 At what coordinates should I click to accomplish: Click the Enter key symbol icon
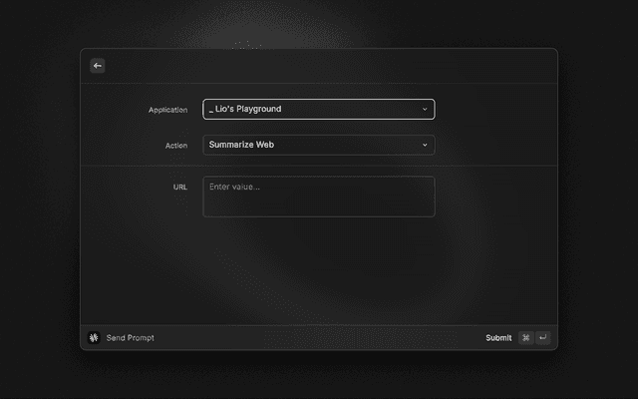coord(542,338)
